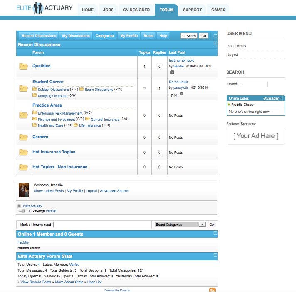
Task: Click the Exam Discussions subforum folder icon
Action: click(x=82, y=89)
